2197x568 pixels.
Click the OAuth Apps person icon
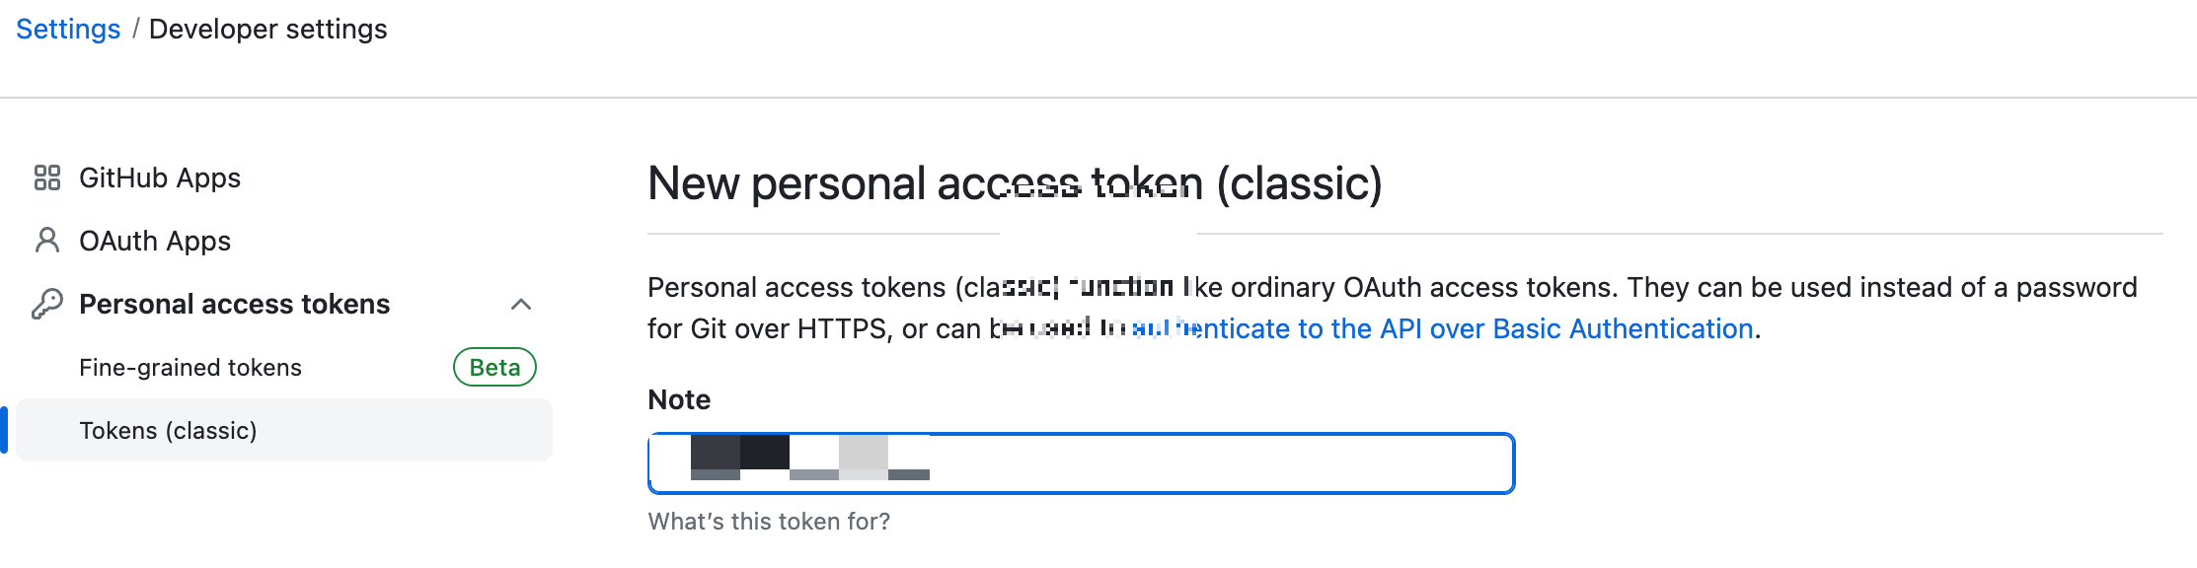coord(46,240)
